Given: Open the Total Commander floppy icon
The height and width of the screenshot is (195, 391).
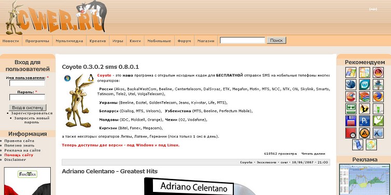Looking at the screenshot, I should click(351, 121).
